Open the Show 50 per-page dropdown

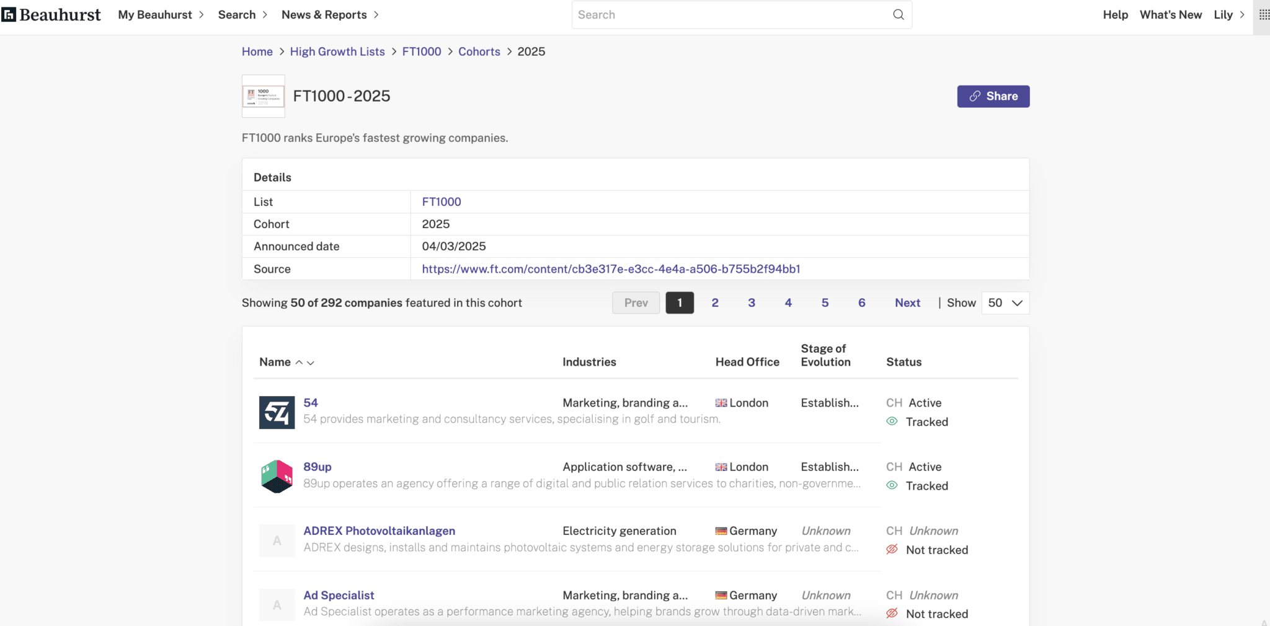[x=1005, y=302]
